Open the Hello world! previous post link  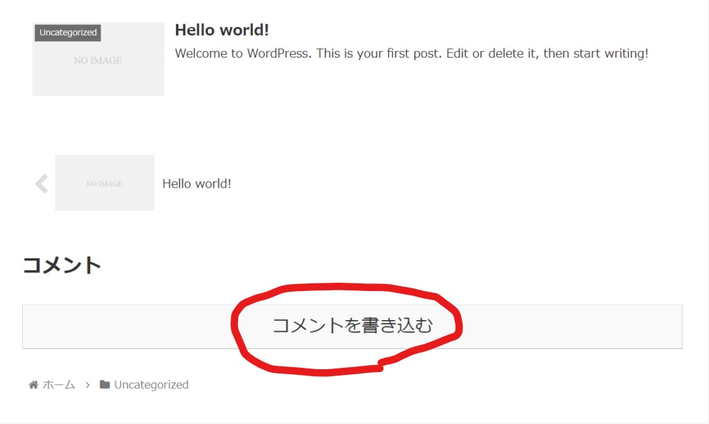(x=197, y=184)
